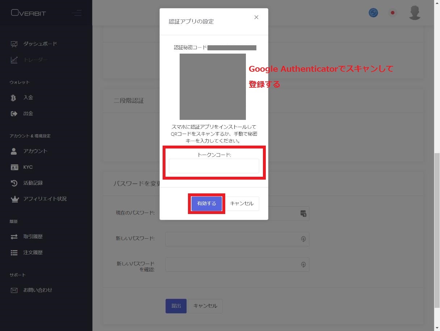Open 活動記録 activity log
This screenshot has height=331, width=440.
33,183
